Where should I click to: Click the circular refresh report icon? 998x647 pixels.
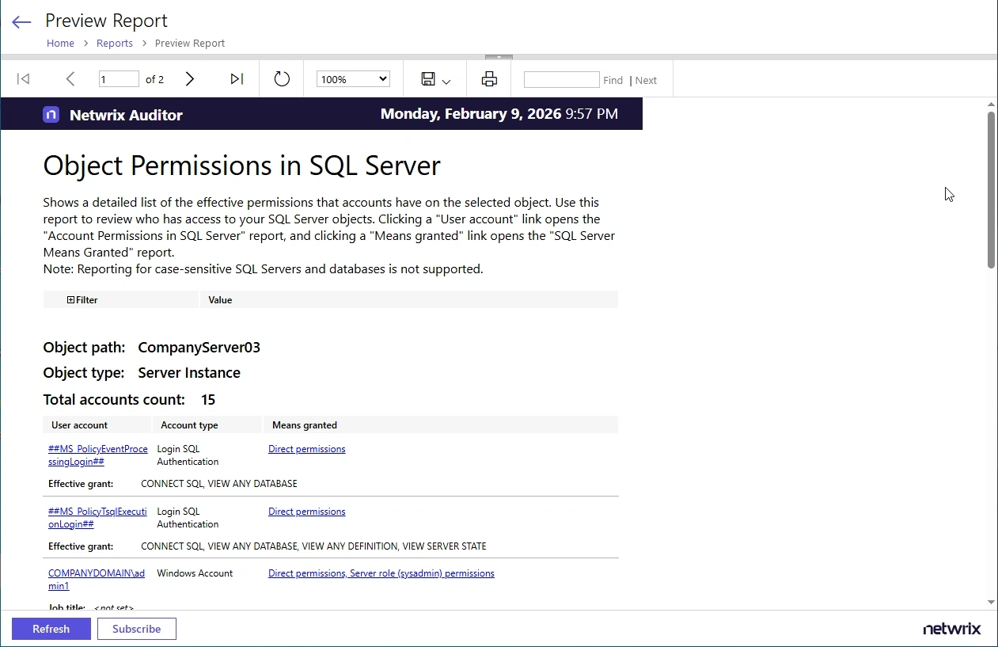pyautogui.click(x=282, y=79)
